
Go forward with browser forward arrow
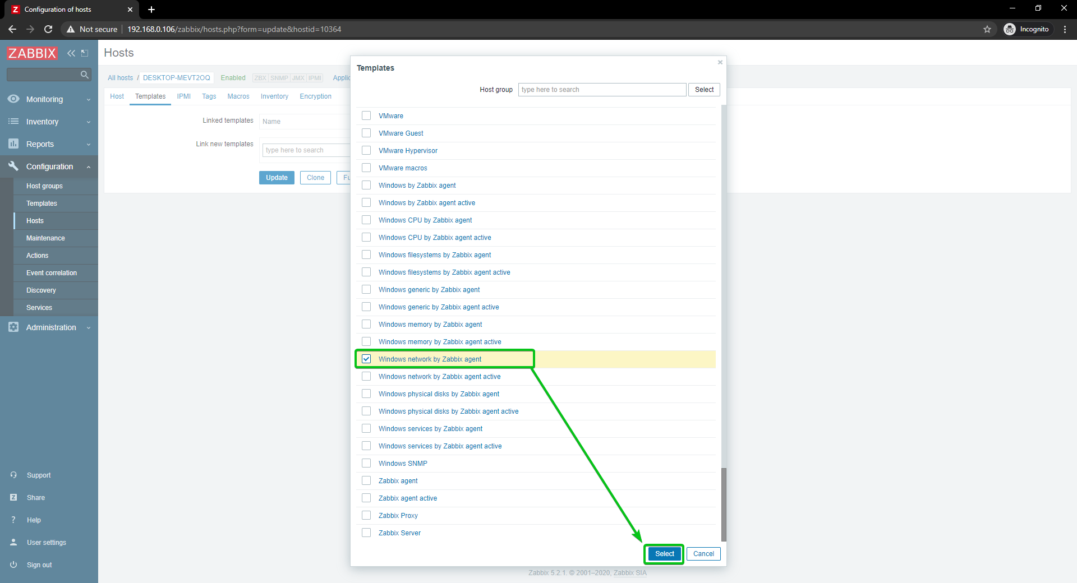pyautogui.click(x=30, y=29)
